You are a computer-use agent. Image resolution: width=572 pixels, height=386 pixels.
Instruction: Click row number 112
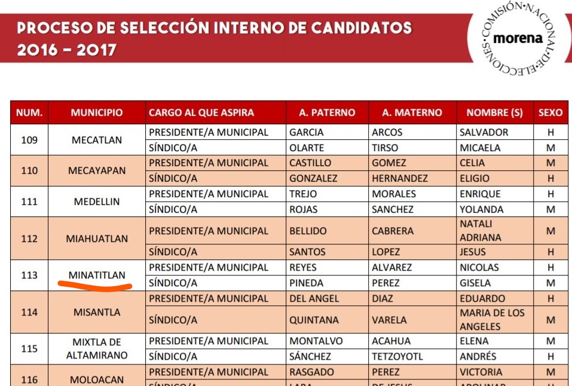pos(29,238)
